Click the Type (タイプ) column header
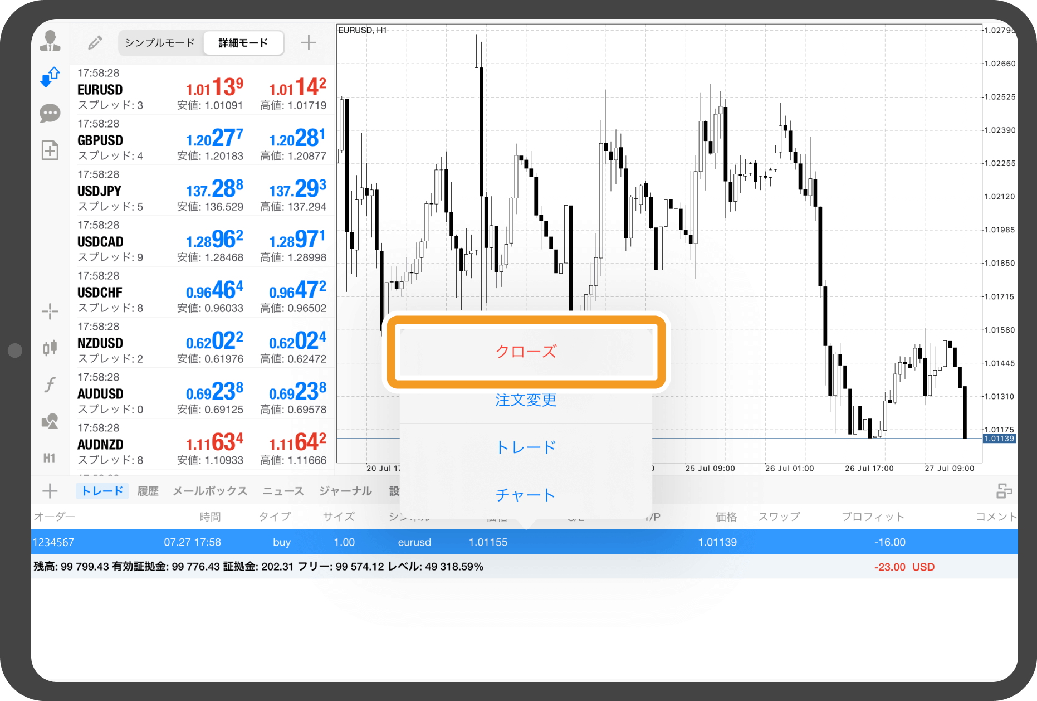 pos(275,517)
